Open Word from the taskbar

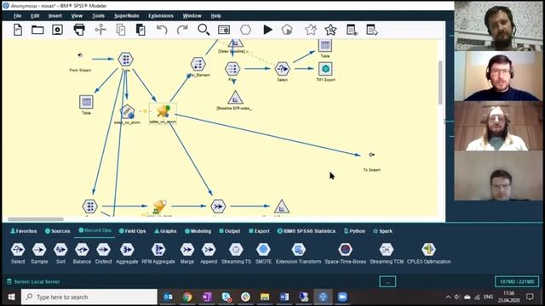[x=284, y=297]
